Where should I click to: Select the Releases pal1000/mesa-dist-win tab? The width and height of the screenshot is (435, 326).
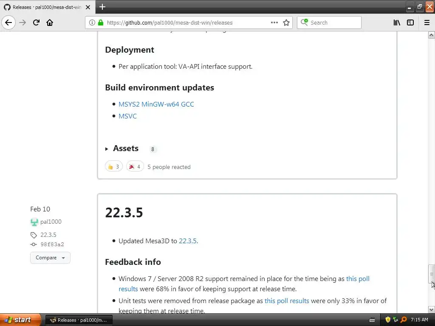click(x=48, y=7)
